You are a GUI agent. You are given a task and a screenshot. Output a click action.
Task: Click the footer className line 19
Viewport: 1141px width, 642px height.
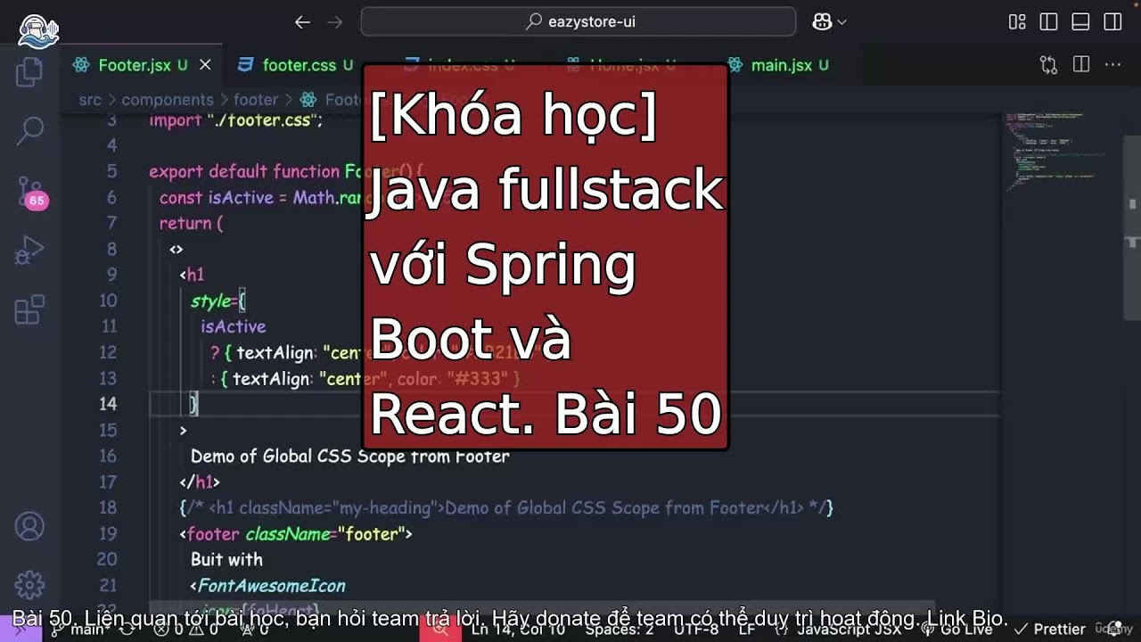(x=296, y=534)
